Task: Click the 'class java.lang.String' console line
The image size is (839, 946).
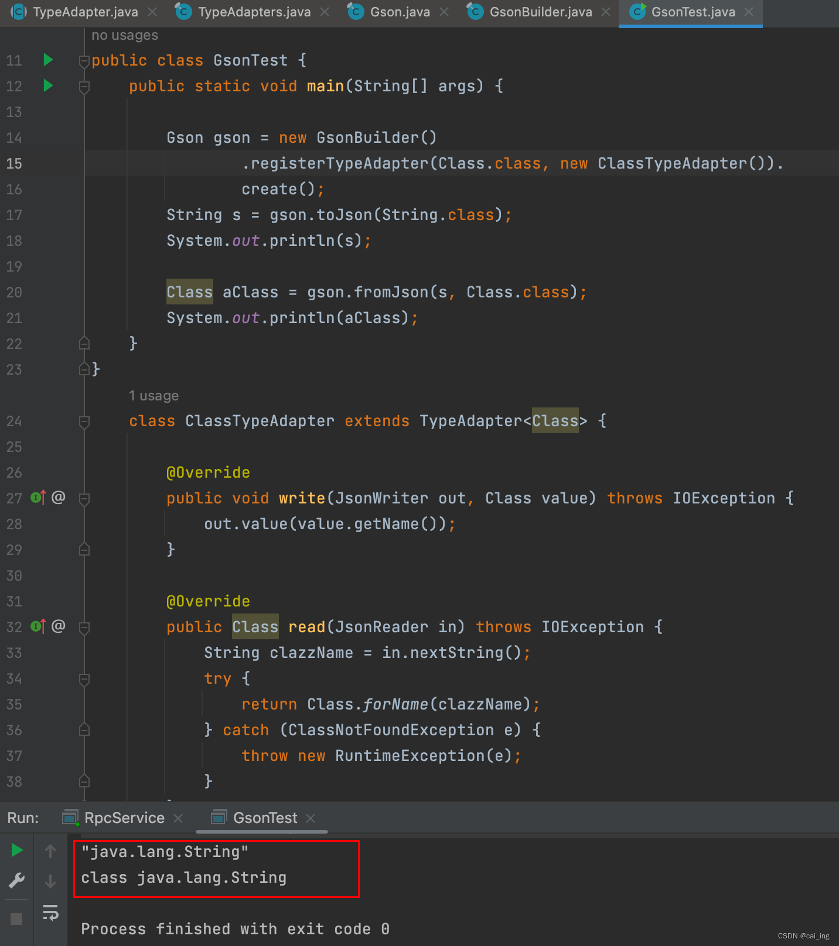Action: [183, 878]
